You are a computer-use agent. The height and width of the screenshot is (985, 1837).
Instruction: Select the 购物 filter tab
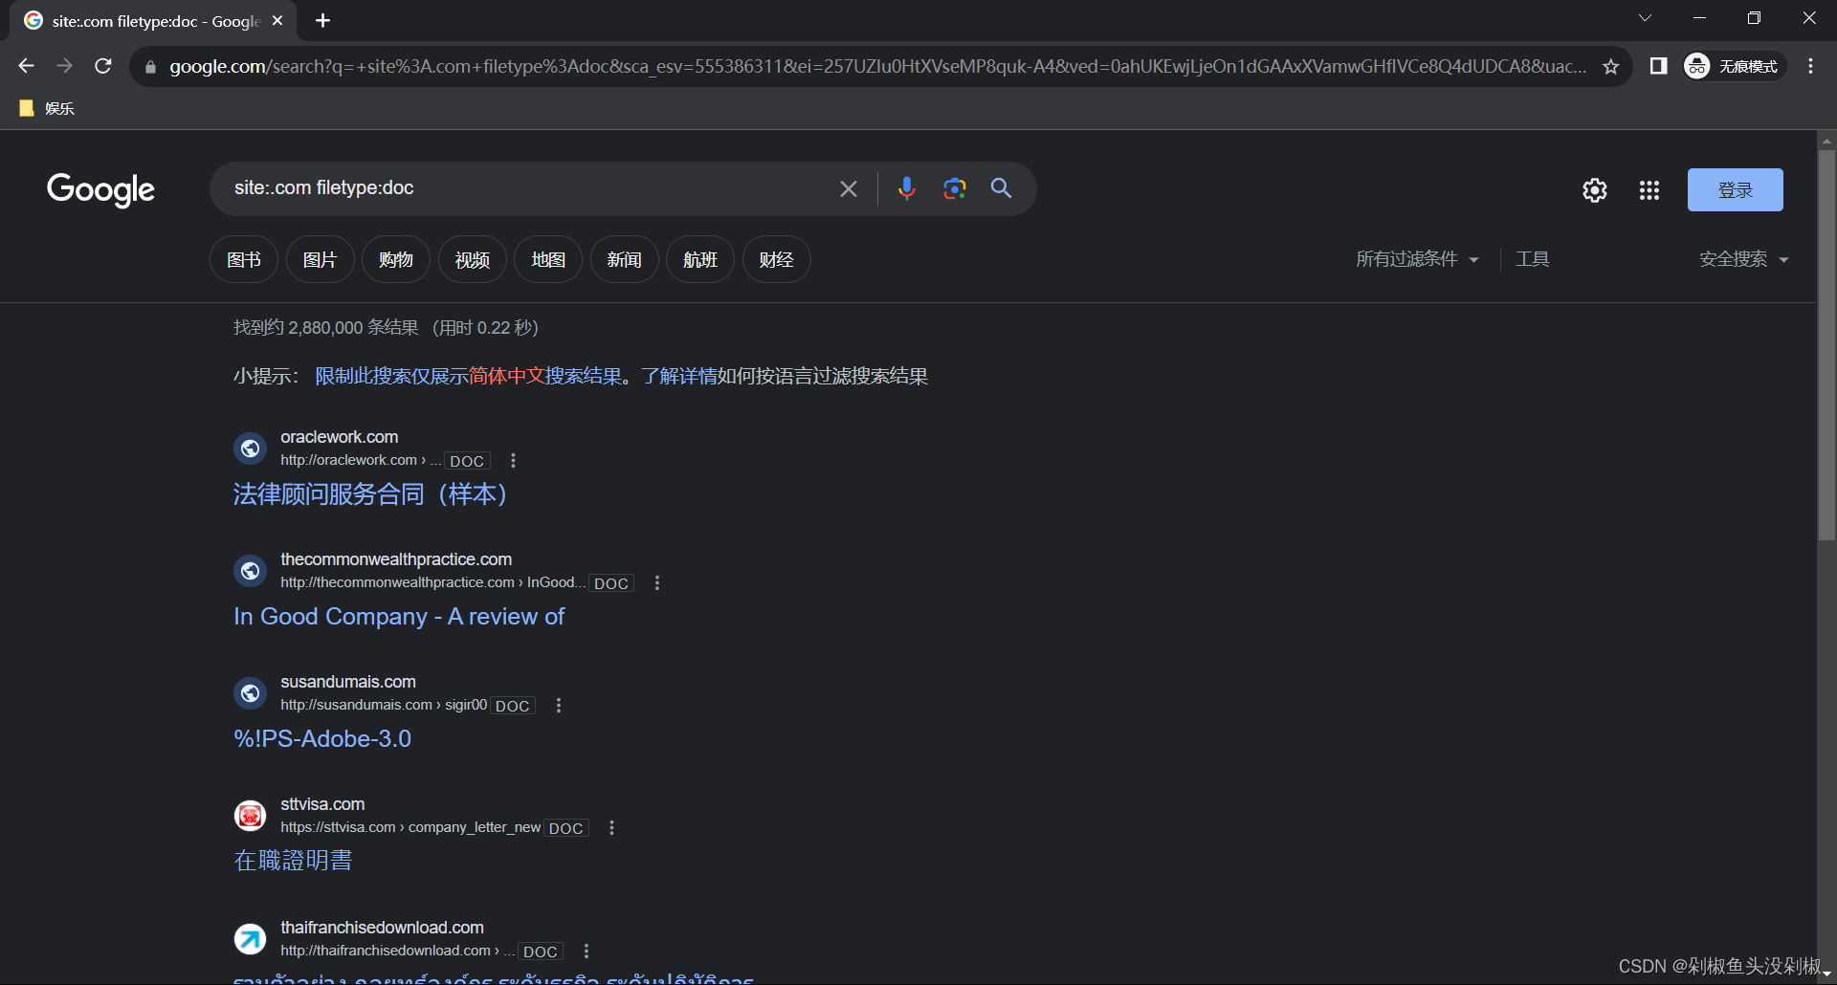coord(396,259)
